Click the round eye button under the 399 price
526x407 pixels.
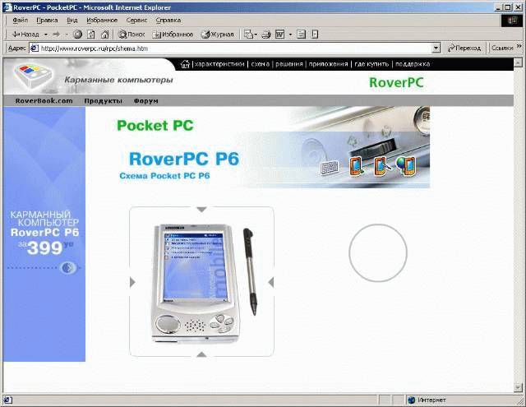pyautogui.click(x=68, y=268)
